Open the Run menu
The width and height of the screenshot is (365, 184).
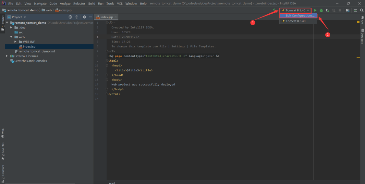coord(101,4)
